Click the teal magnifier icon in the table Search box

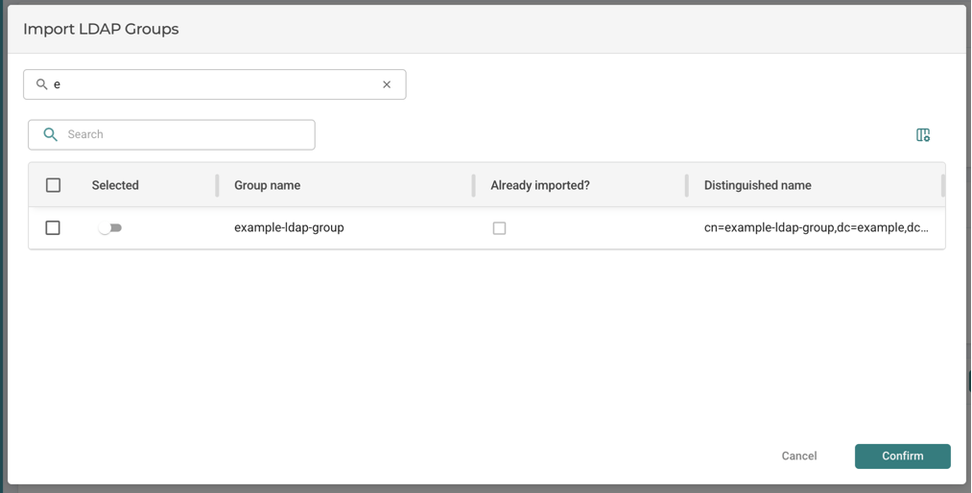51,134
